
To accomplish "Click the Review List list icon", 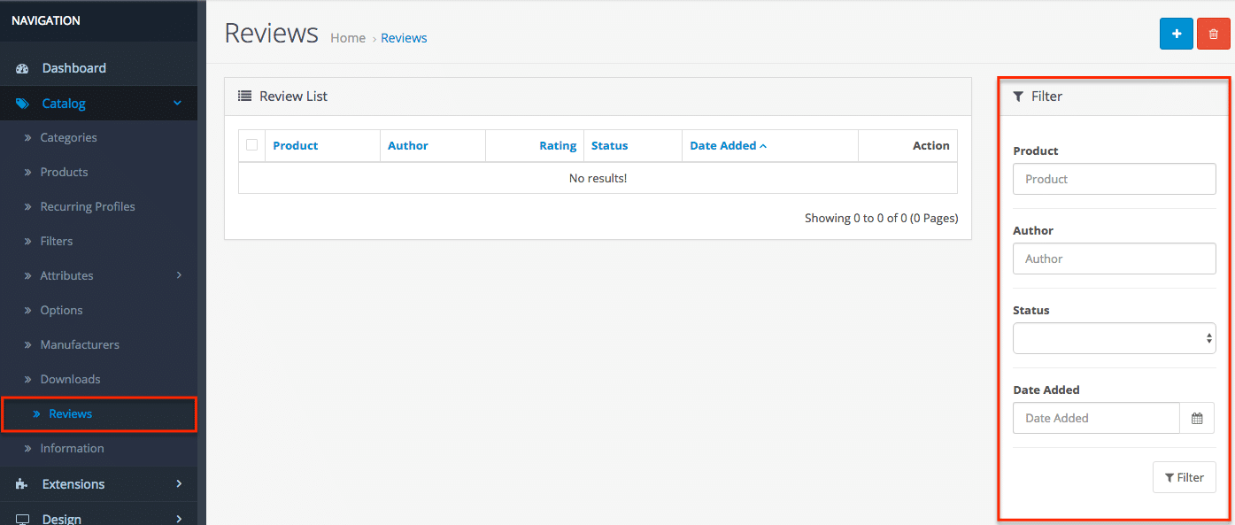I will (x=245, y=96).
